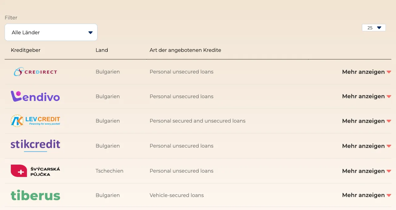The height and width of the screenshot is (210, 396).
Task: Expand Mehr anzeigen for Credirect
Action: click(x=367, y=72)
